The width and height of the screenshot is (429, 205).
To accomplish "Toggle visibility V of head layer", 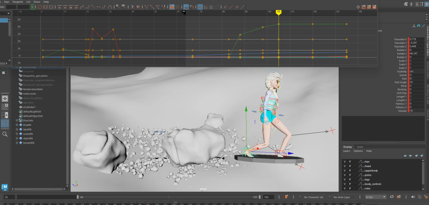I will pos(345,166).
